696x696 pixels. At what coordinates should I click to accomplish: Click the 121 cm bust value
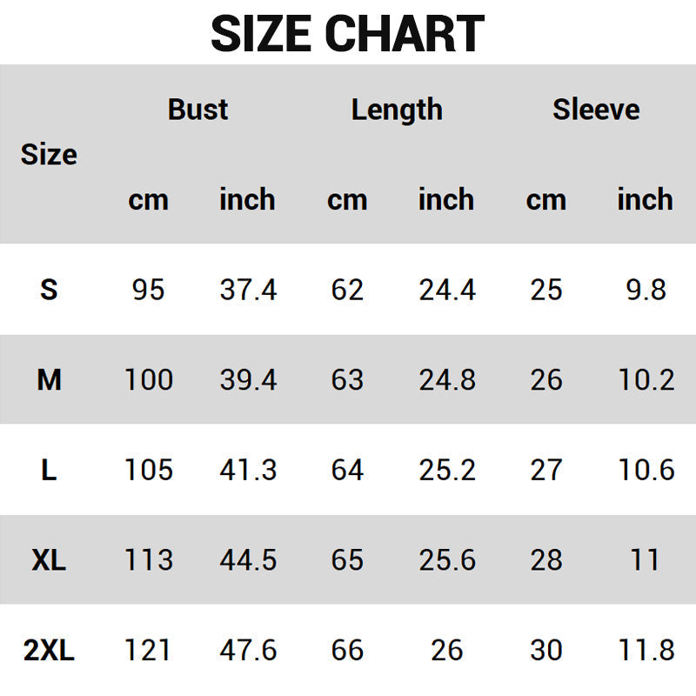click(x=148, y=650)
